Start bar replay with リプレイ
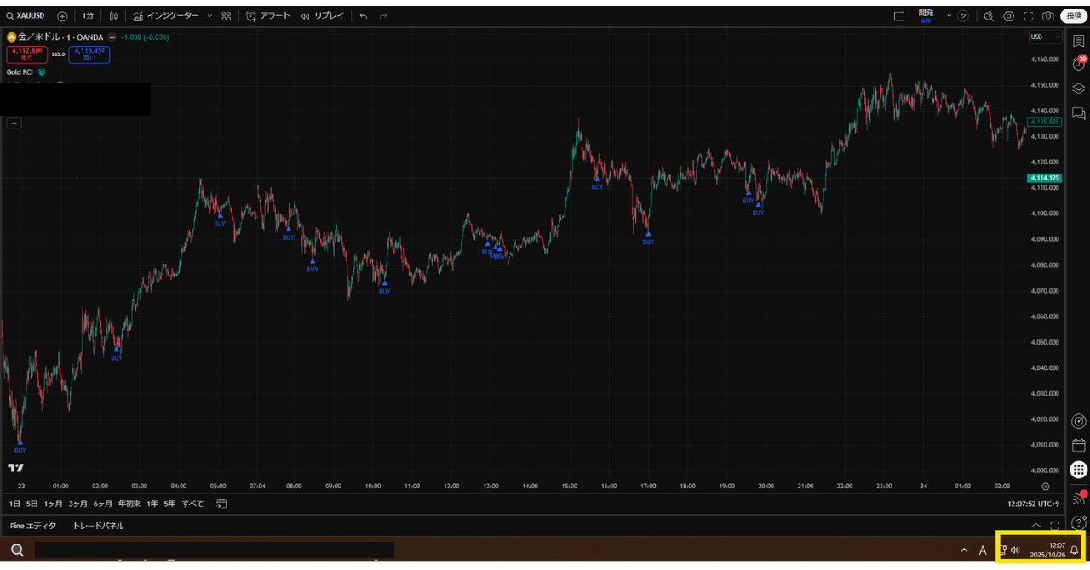The height and width of the screenshot is (570, 1090). (322, 16)
